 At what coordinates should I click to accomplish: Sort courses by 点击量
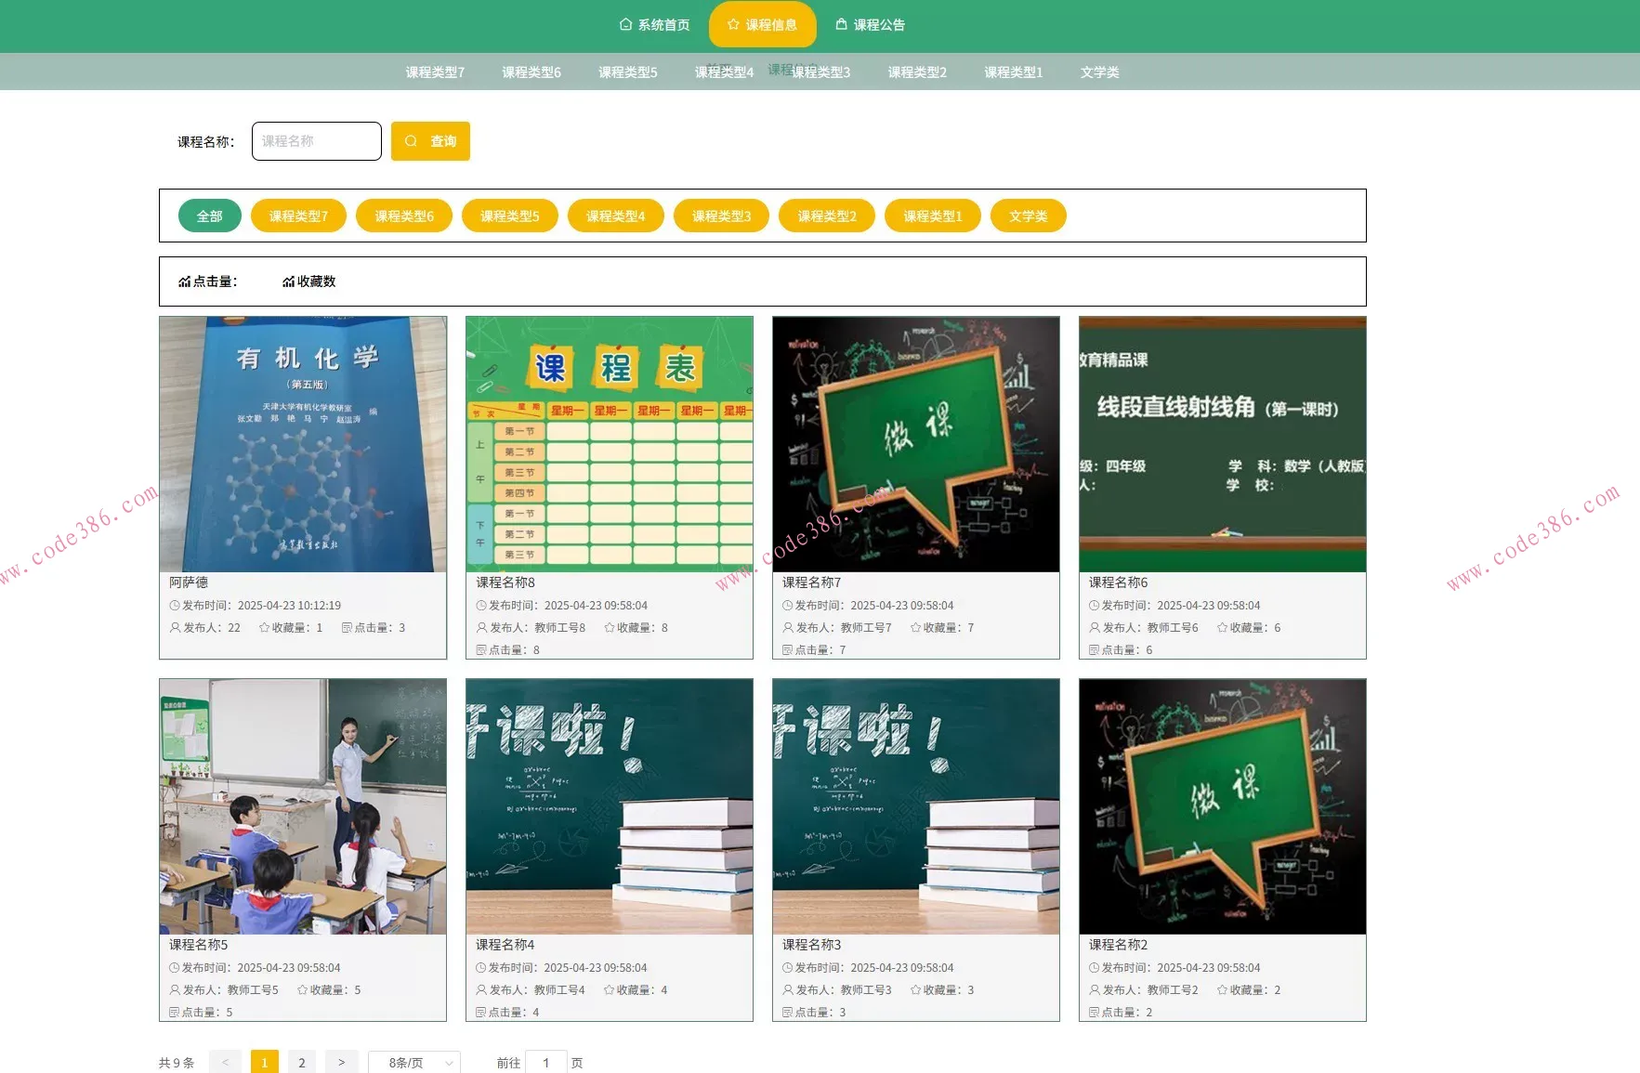coord(208,281)
